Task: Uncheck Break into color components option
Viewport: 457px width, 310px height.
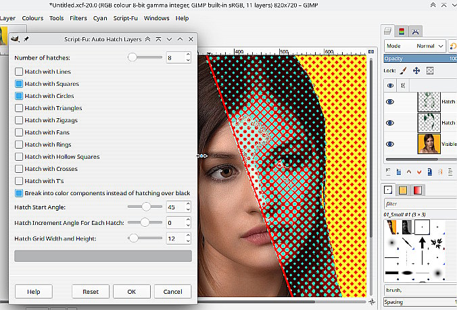Action: click(x=19, y=193)
